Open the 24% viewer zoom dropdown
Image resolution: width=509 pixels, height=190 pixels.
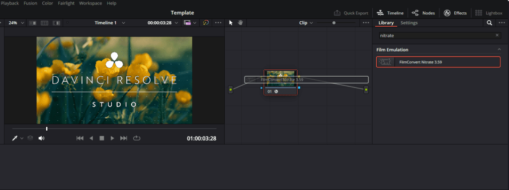click(x=16, y=23)
